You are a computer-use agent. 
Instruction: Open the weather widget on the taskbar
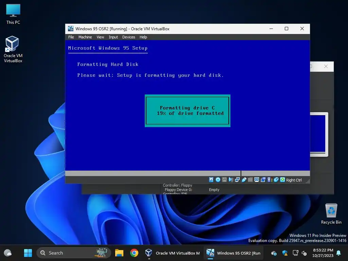pyautogui.click(x=8, y=253)
